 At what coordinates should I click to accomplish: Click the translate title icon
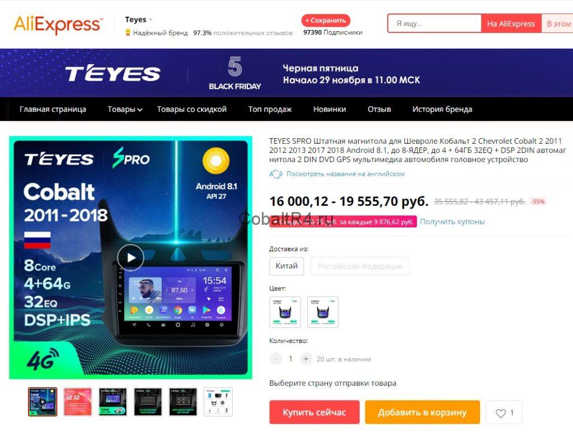click(276, 174)
